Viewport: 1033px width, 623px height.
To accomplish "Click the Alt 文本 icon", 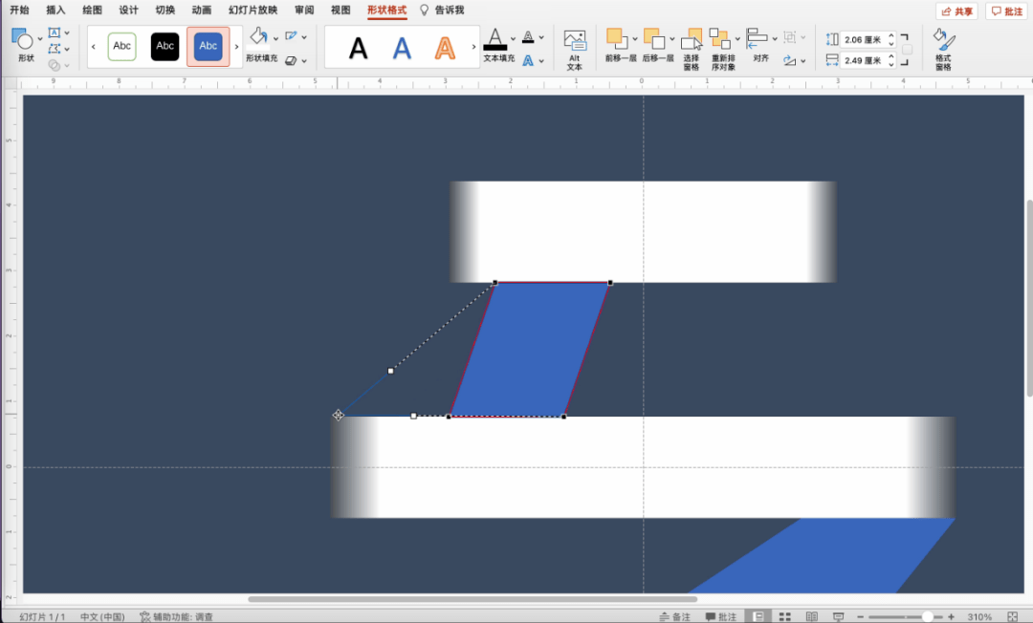I will [575, 41].
